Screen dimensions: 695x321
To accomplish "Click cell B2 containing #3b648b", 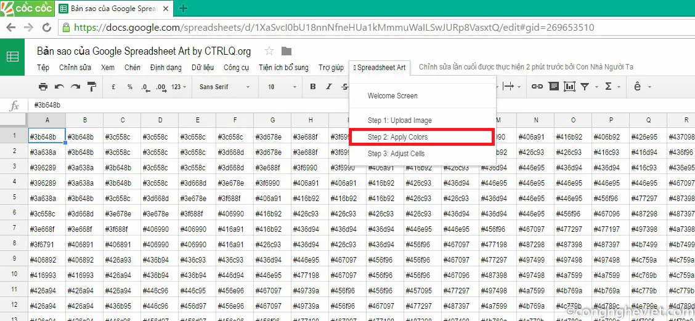I will pyautogui.click(x=84, y=152).
